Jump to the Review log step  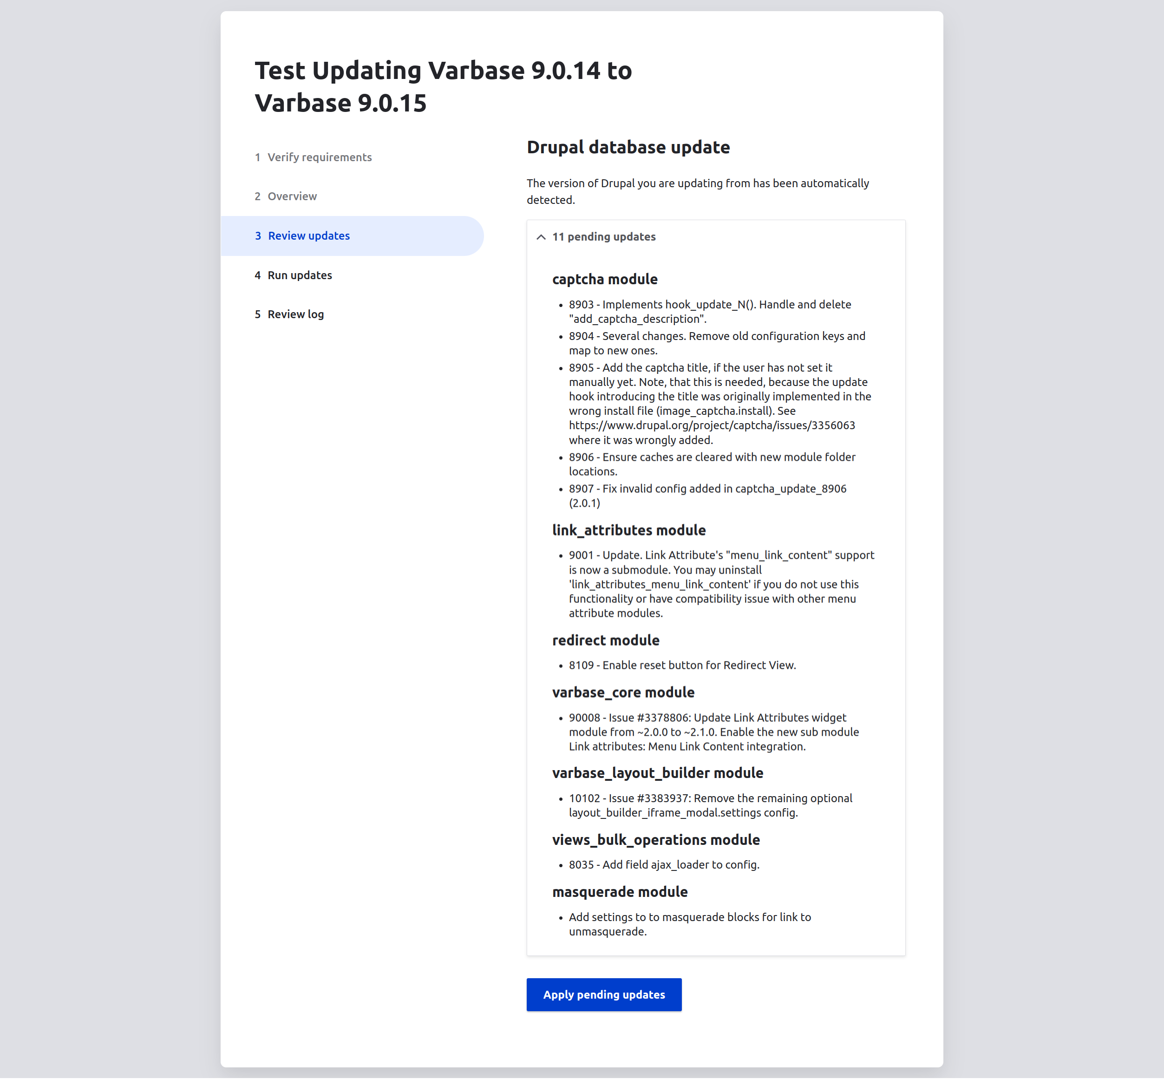[x=295, y=315]
